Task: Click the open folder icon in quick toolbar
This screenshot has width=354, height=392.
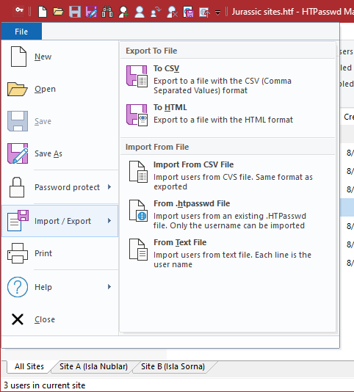Action: [59, 12]
